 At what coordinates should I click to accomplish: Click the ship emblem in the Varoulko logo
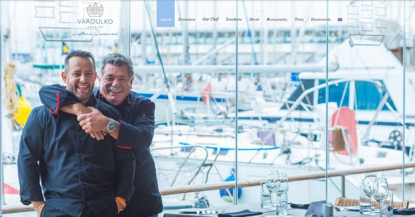pos(95,10)
